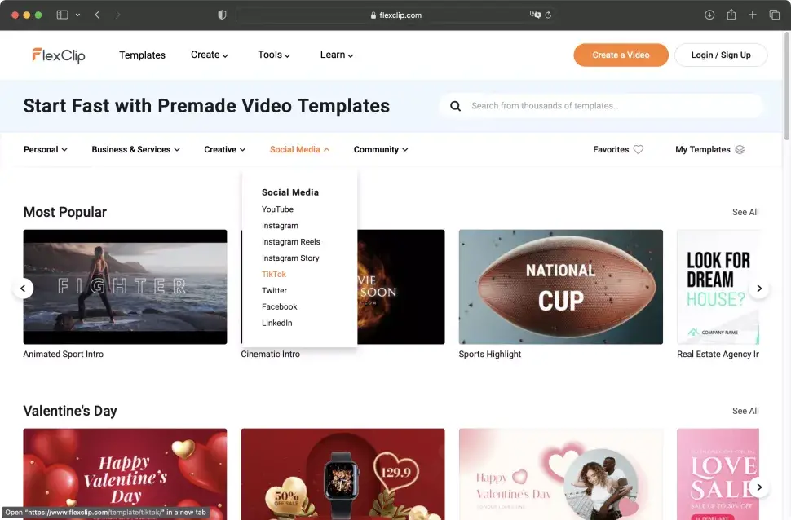The height and width of the screenshot is (520, 791).
Task: Click the Login / Sign Up button
Action: 720,55
